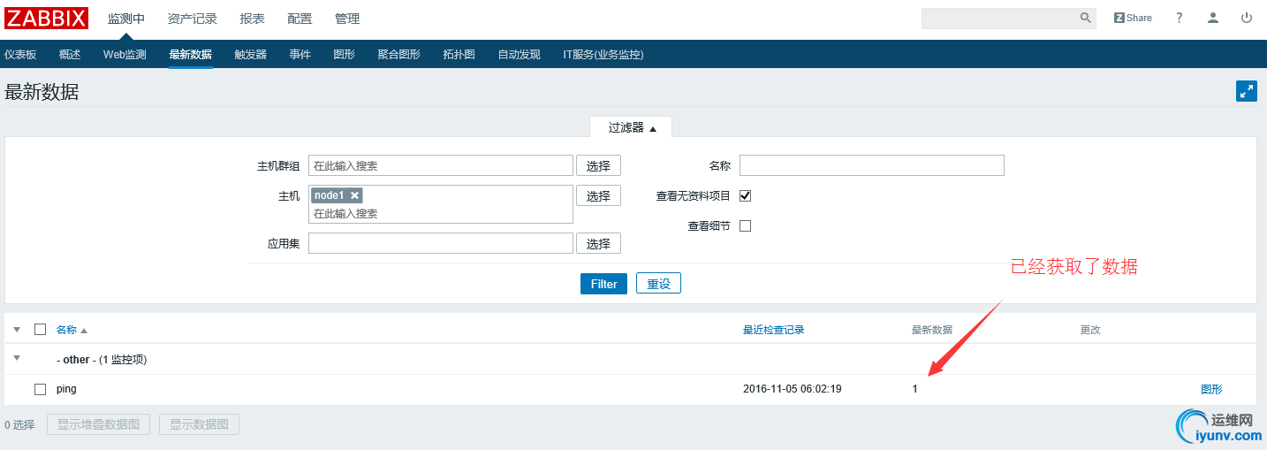Click the Filter button
Screen dimensions: 1267x450
(x=603, y=284)
